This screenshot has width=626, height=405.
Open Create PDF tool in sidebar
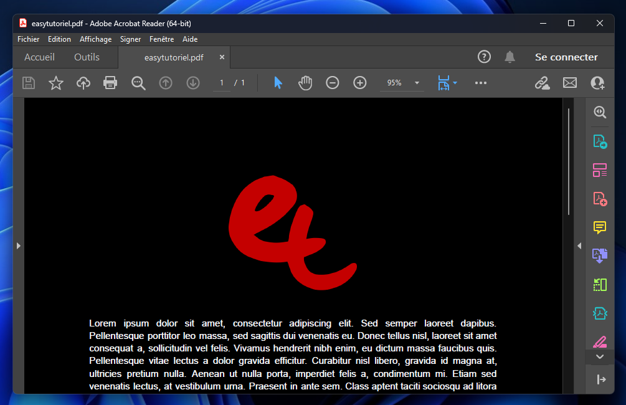tap(600, 199)
